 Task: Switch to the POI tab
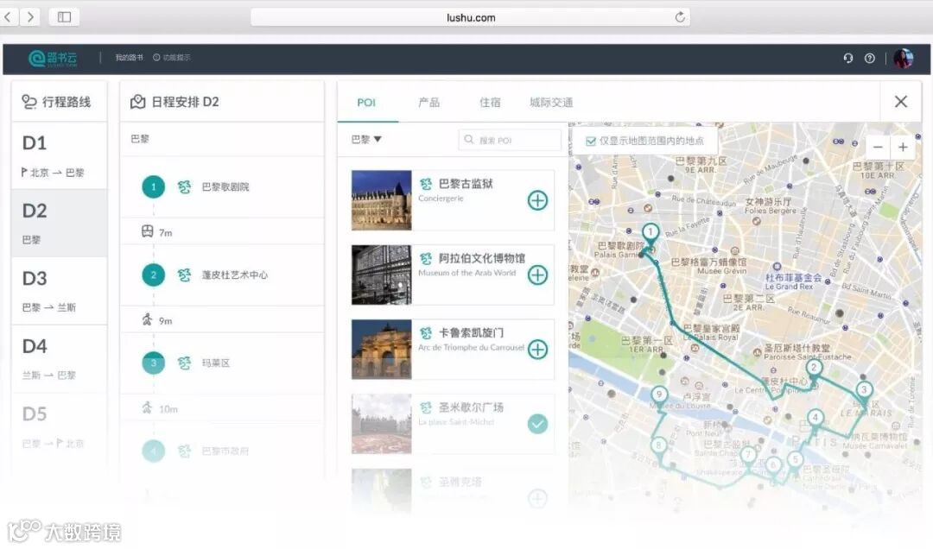(366, 103)
